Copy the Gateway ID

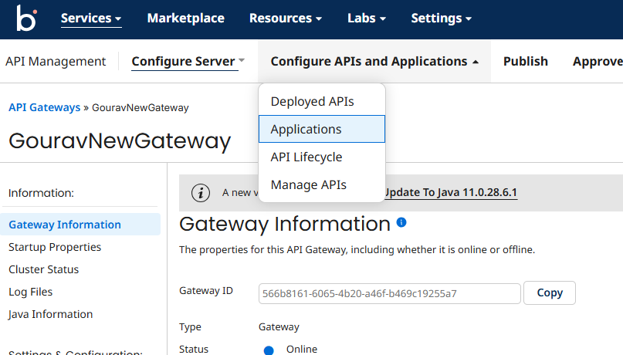(x=549, y=293)
